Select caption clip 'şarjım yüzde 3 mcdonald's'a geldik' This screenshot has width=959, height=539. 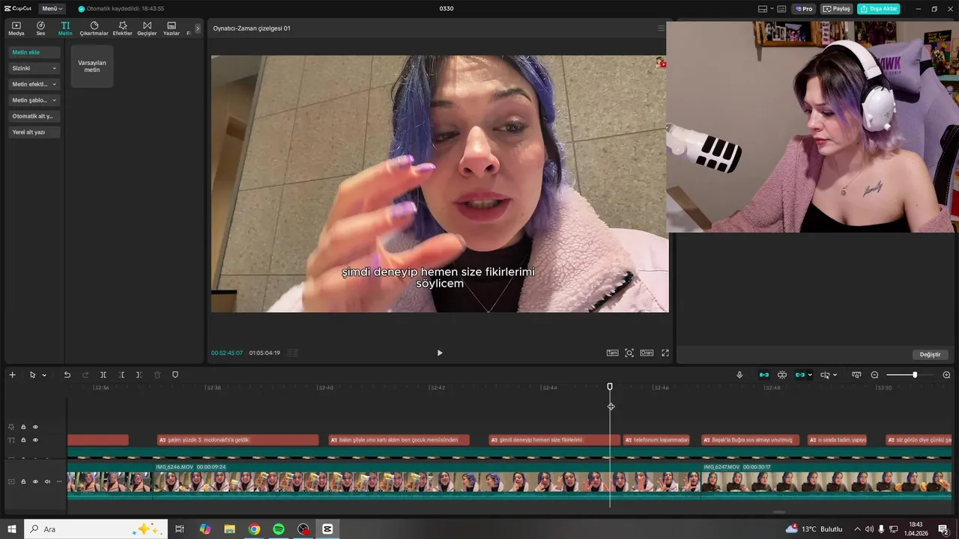(x=238, y=440)
